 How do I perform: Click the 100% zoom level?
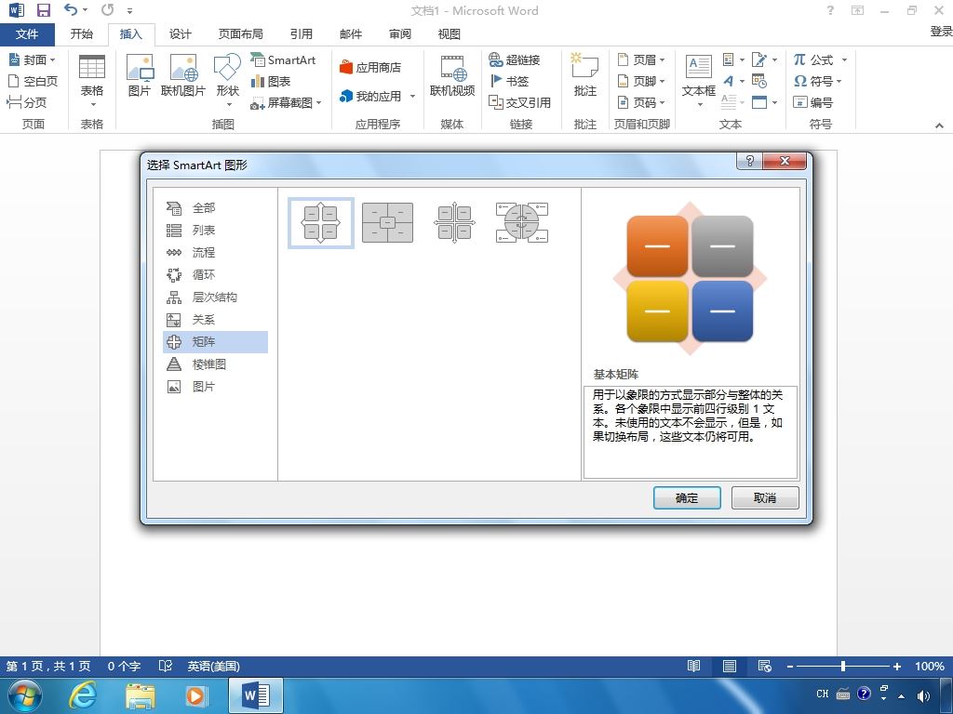930,666
